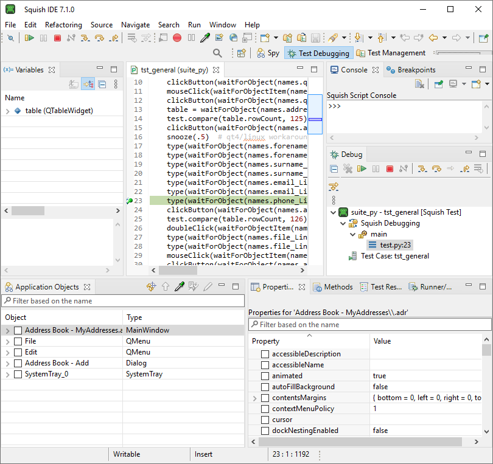Expand the contentsMargins property row
493x464 pixels.
pos(254,398)
